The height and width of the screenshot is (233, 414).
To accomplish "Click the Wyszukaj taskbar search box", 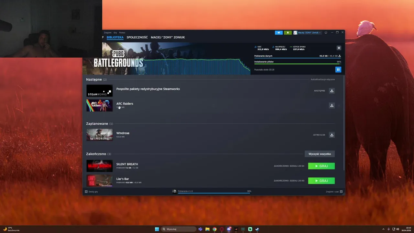I will (x=179, y=229).
